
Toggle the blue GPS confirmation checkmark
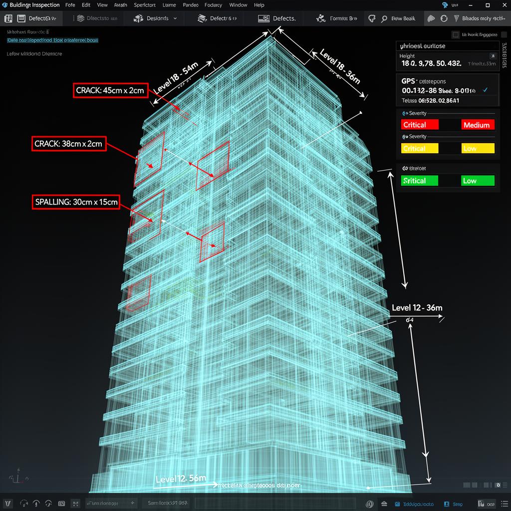pos(485,90)
